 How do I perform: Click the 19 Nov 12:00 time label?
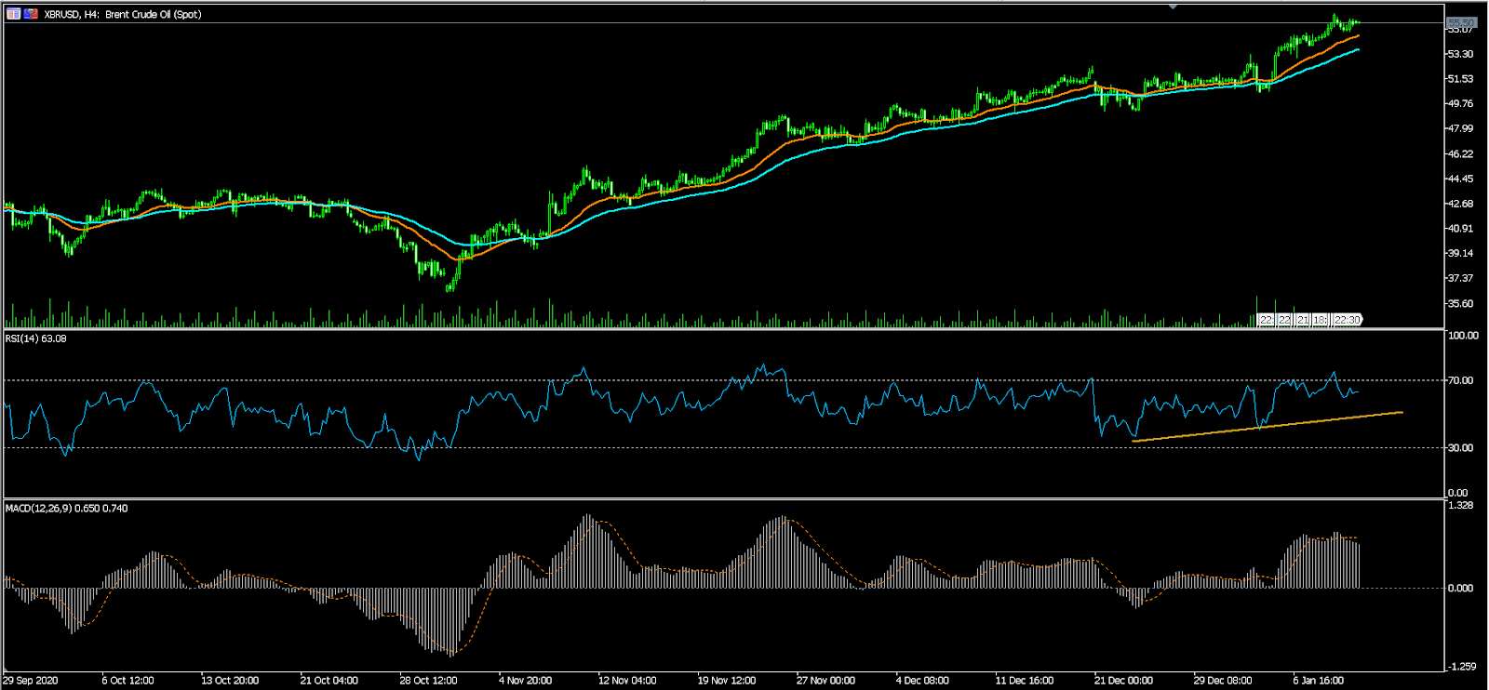(x=727, y=681)
